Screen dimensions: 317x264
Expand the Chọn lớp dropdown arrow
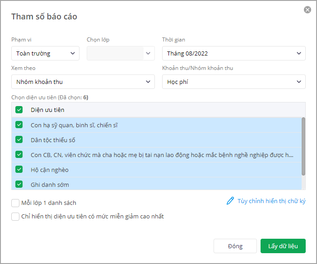[x=148, y=53]
